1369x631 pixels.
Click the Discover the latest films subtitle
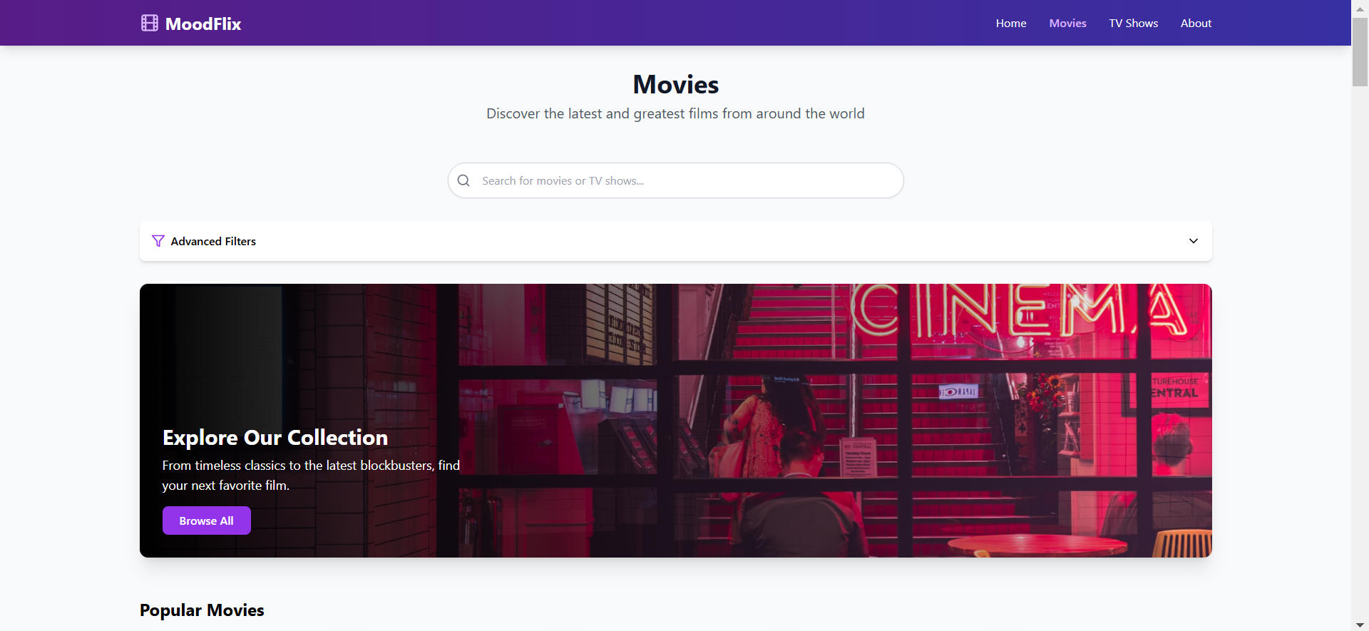[x=675, y=114]
